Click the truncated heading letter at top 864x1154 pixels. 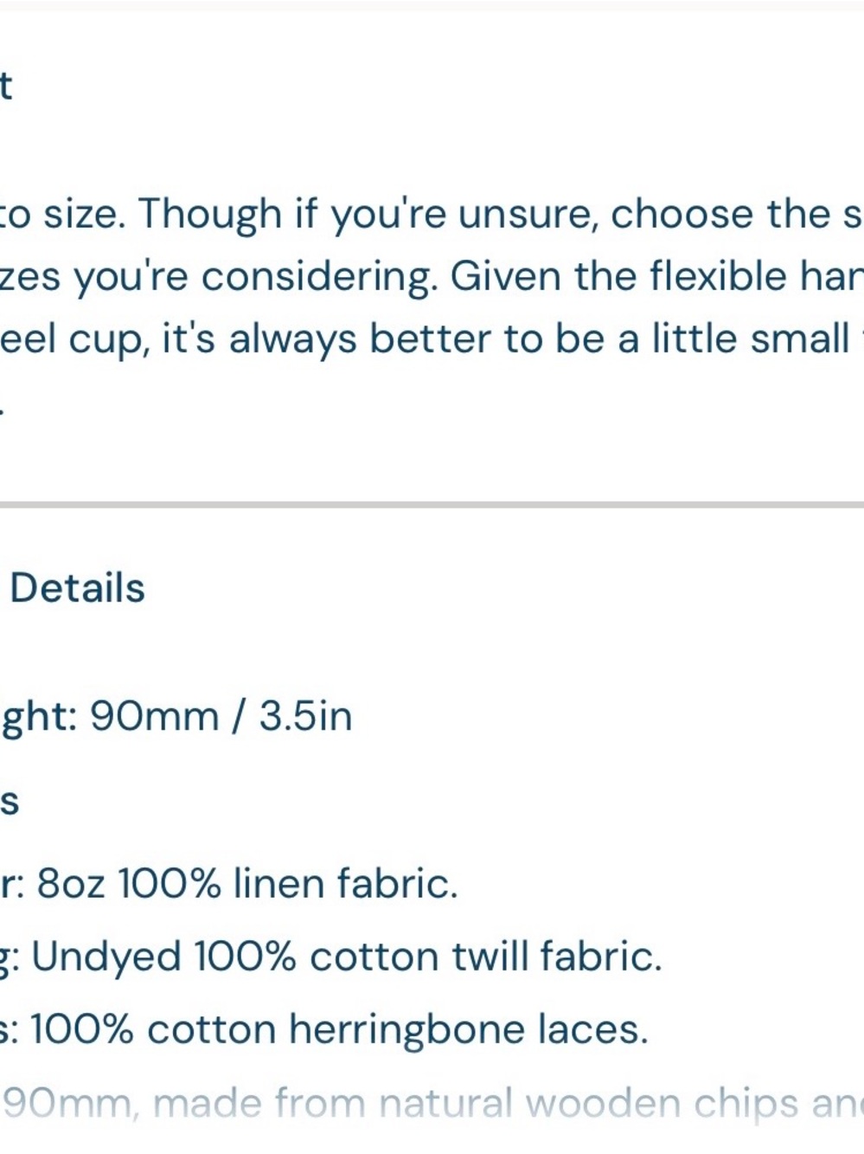pyautogui.click(x=5, y=87)
